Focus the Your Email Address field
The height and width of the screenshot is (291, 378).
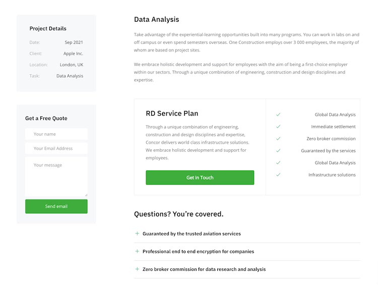tap(56, 148)
